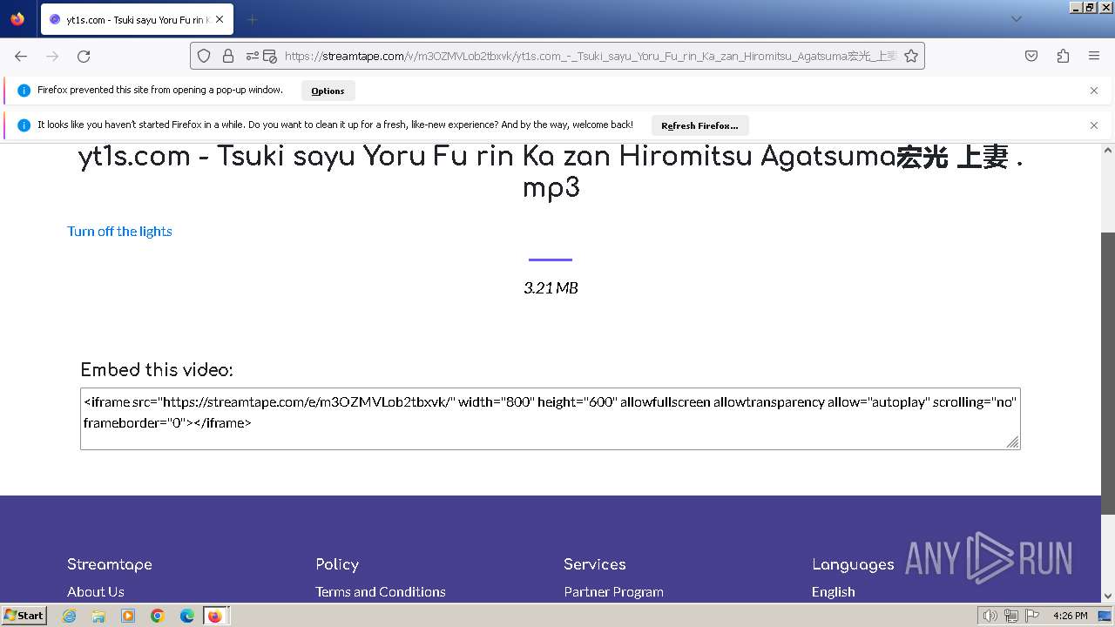The width and height of the screenshot is (1115, 627).
Task: Open Options for the blocked pop-up
Action: coord(328,91)
